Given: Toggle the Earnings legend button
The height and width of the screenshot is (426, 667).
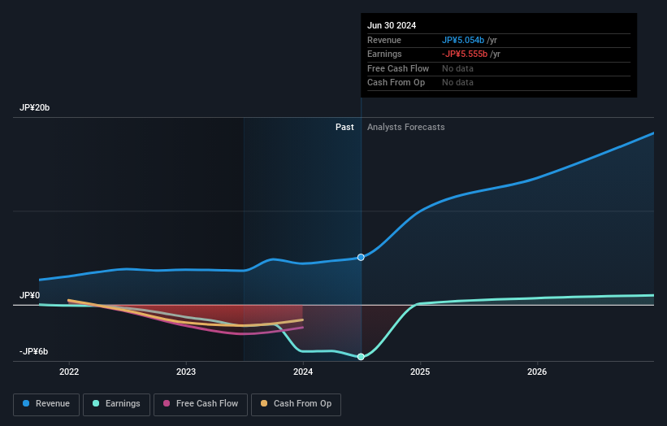Looking at the screenshot, I should 116,404.
